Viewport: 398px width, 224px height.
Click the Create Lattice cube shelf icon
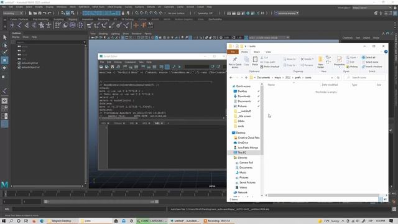tap(73, 25)
